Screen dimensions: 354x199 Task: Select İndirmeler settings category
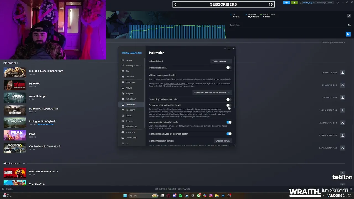[x=131, y=104]
